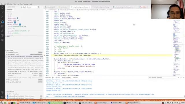Expand the flb-logger thread
This screenshot has width=185, height=104.
[7, 80]
